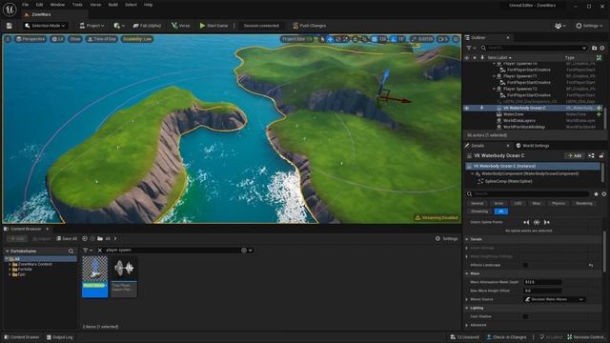Select the translate gizmo tool in viewport
The height and width of the screenshot is (343, 610).
coord(330,39)
